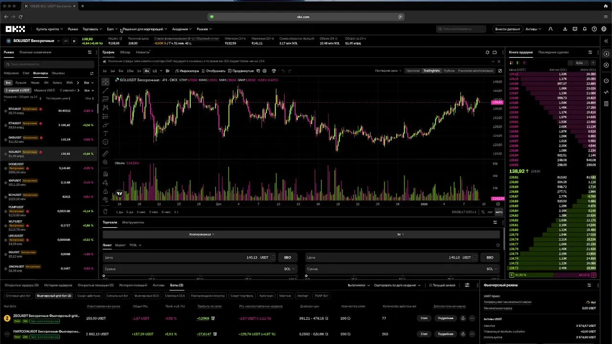Select the 15м timeframe
612x344 pixels.
130,71
